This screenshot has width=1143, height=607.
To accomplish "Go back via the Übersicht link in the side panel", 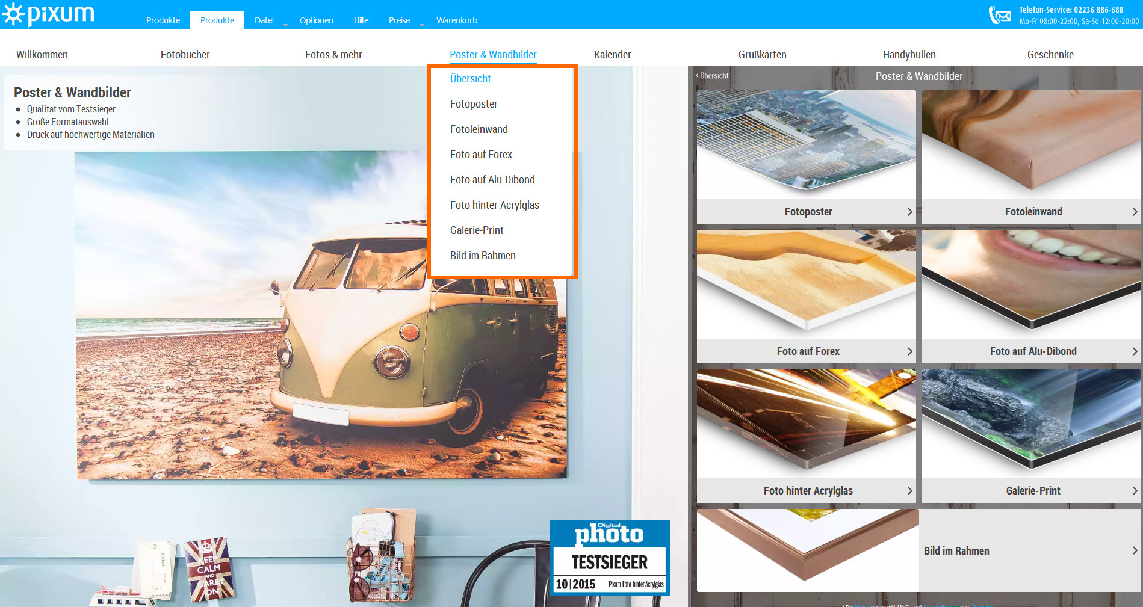I will (713, 76).
